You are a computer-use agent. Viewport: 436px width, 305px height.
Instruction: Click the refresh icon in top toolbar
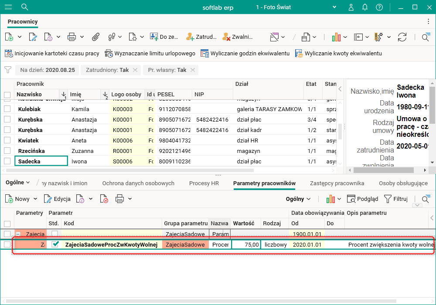(402, 37)
